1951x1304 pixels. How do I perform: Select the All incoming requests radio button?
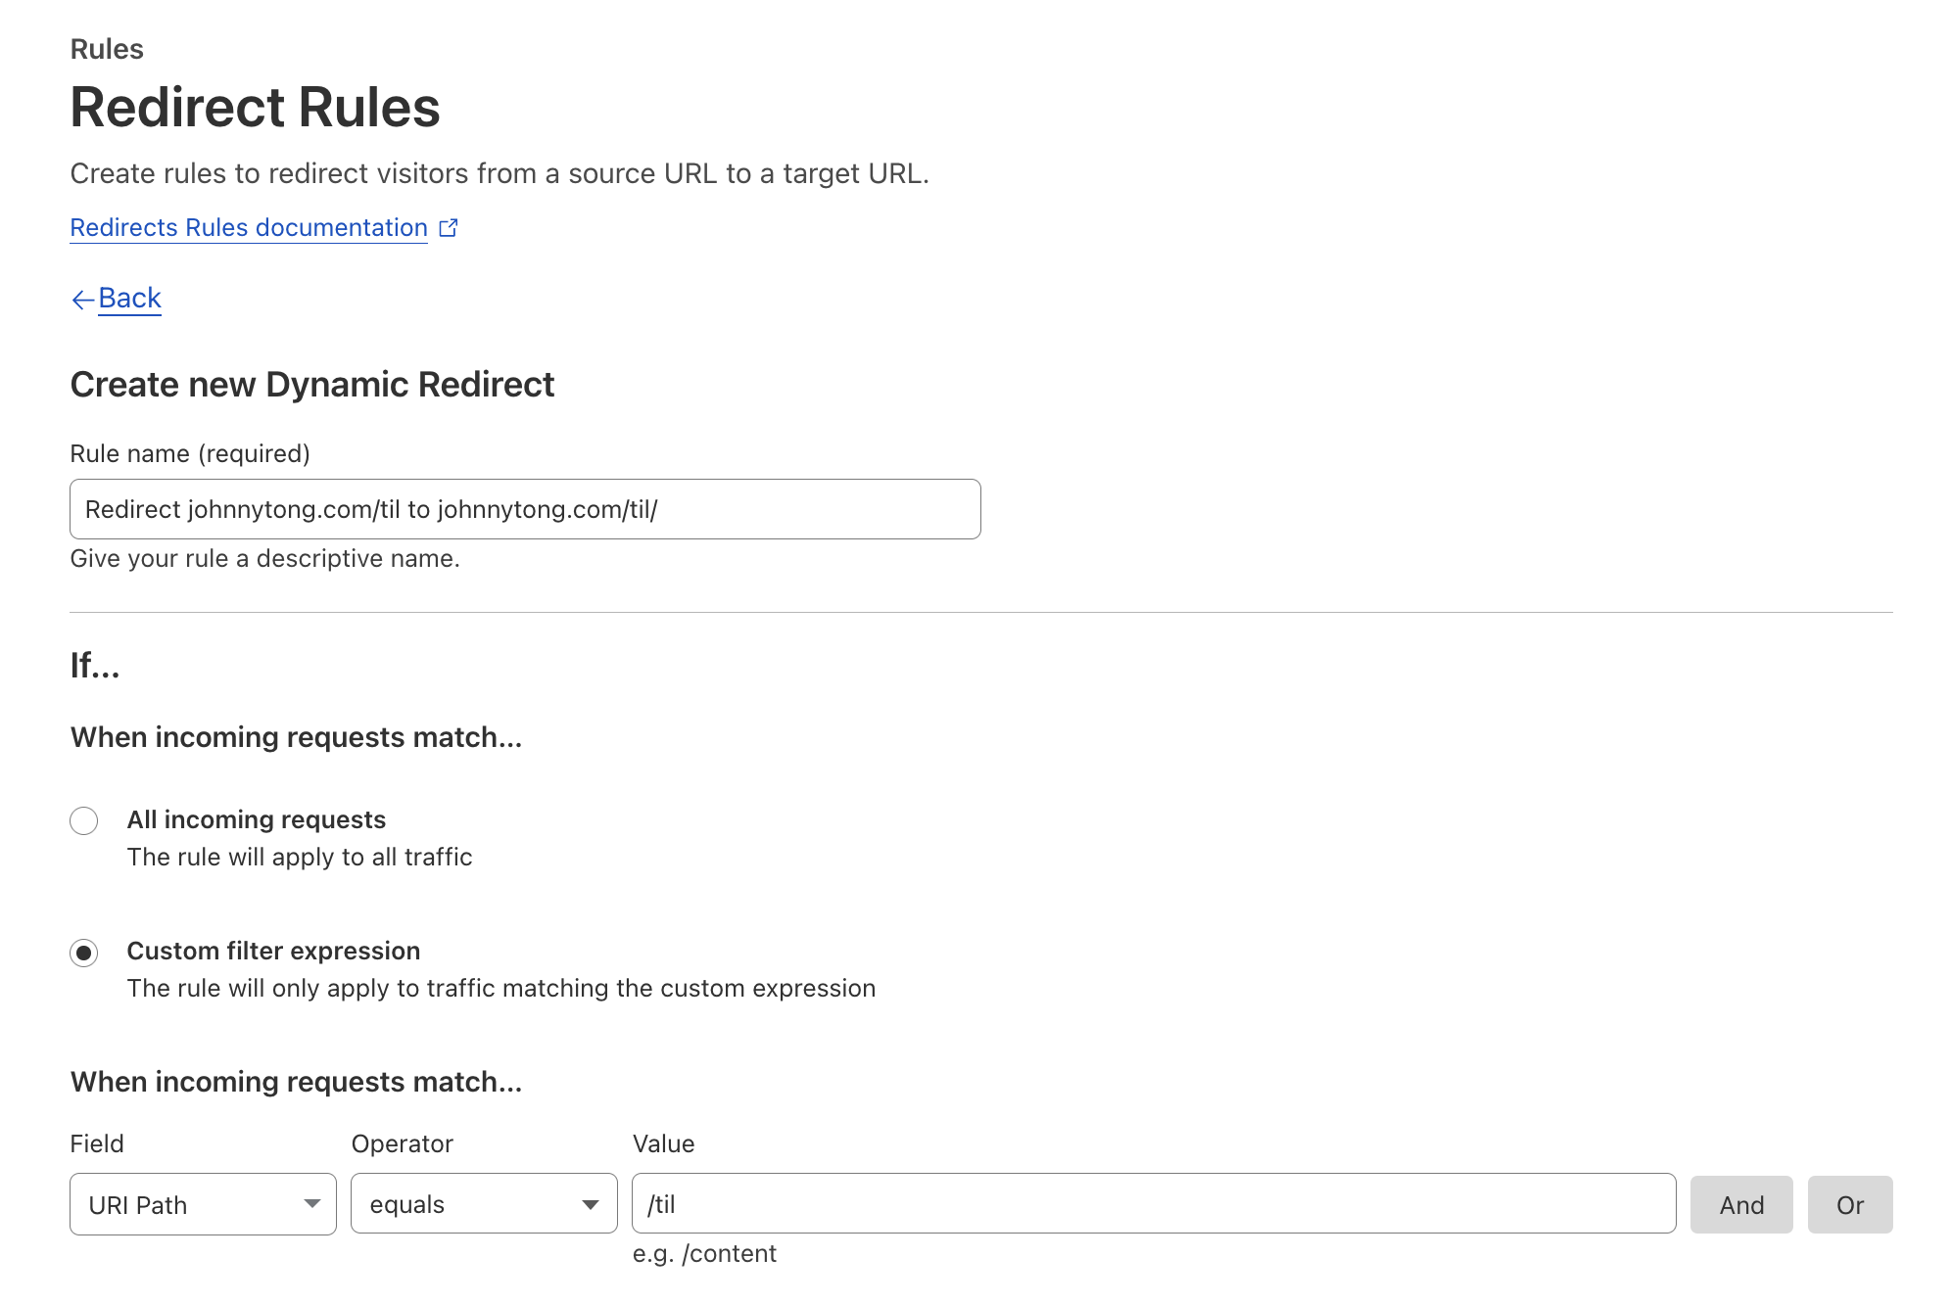click(84, 820)
